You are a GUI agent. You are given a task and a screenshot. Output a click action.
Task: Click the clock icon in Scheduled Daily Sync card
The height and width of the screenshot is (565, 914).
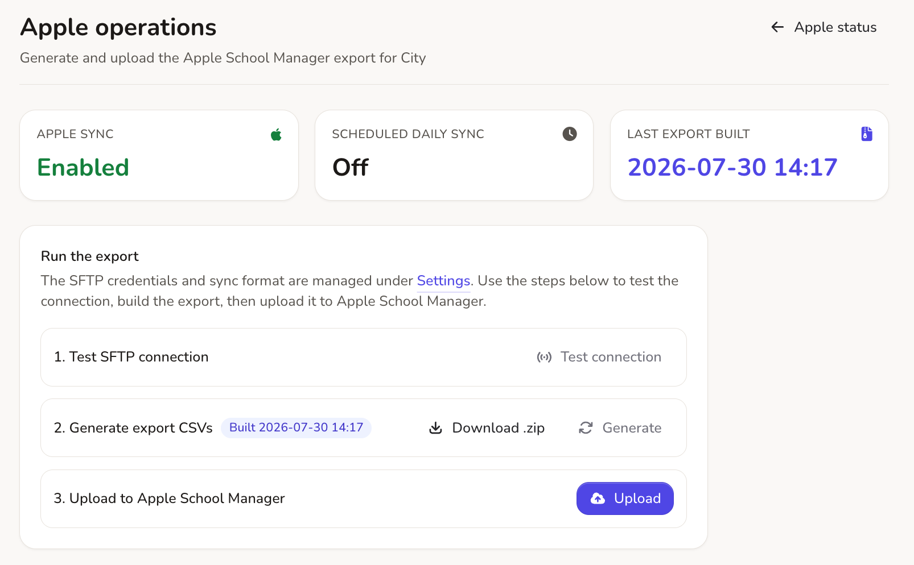(570, 134)
